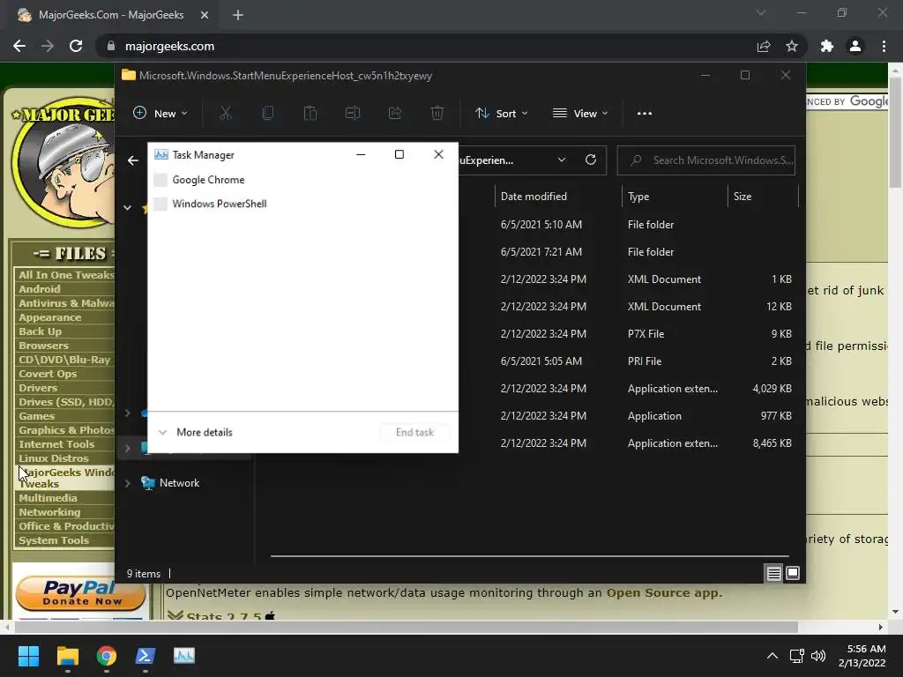Select the MajorGeeks.Com browser tab
The image size is (903, 677).
(110, 15)
